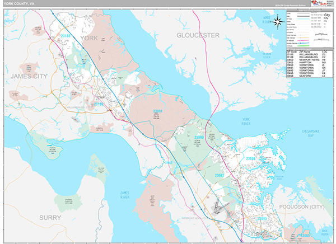
Task: Click the compass rose north arrow
Action: coord(278,22)
